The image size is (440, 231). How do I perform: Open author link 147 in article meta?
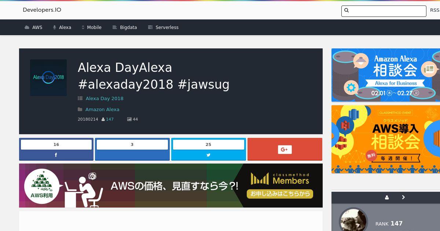click(110, 119)
